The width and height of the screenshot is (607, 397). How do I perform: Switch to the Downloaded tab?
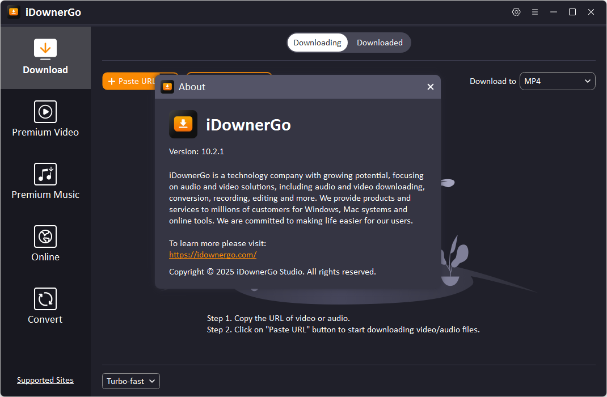tap(380, 43)
